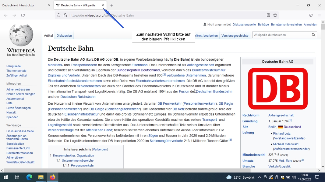Hide the Inhaltsverzeichnis via Verbergen
Image resolution: width=325 pixels, height=182 pixels.
pos(100,150)
